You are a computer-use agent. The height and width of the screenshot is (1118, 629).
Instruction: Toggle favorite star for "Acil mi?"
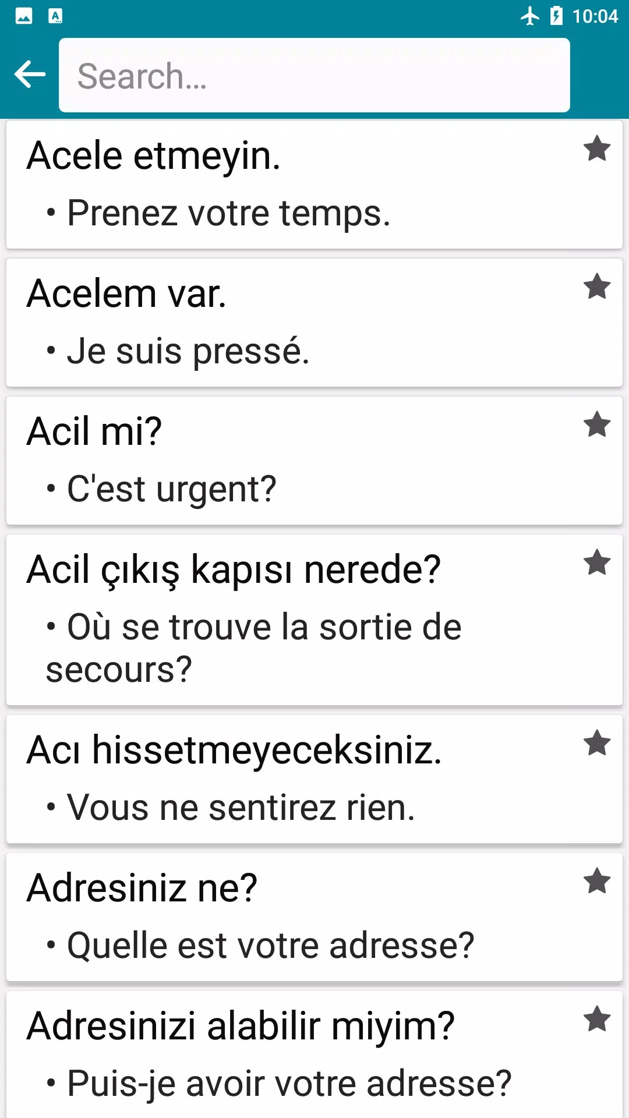click(597, 425)
